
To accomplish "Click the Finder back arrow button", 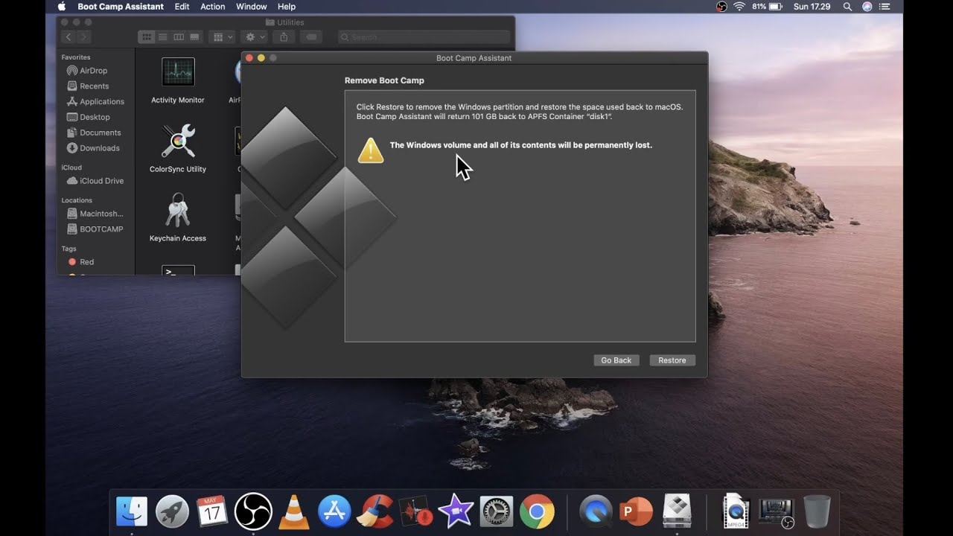I will pyautogui.click(x=68, y=37).
